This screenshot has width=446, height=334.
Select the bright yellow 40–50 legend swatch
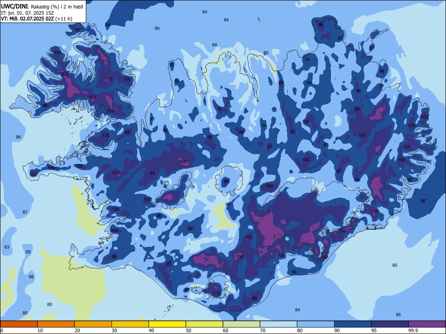click(167, 324)
